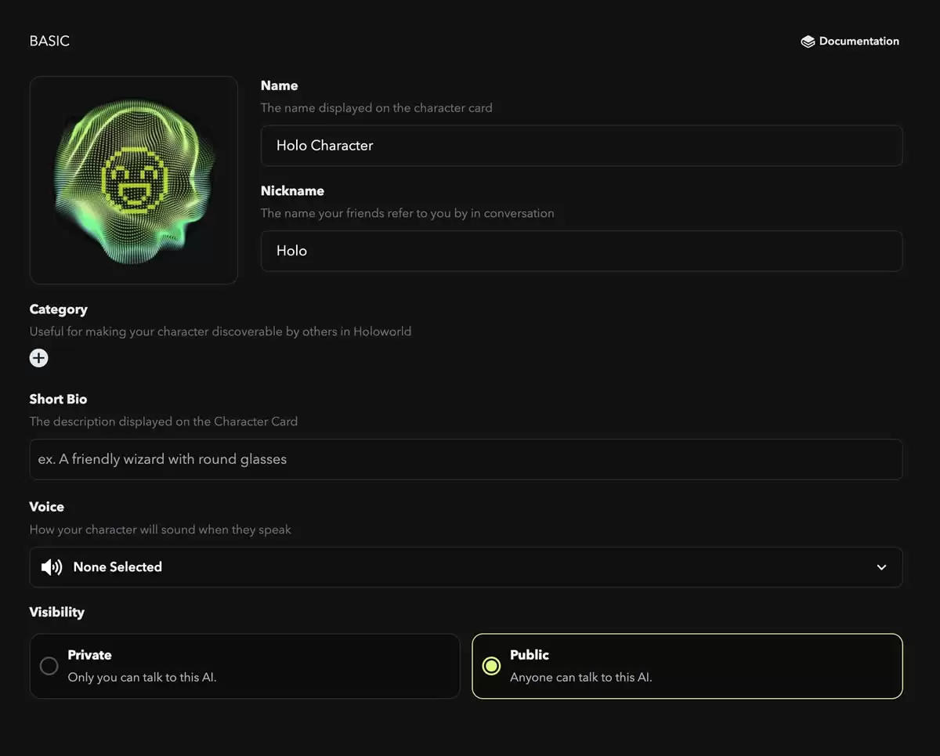
Task: Click the Short Bio text field
Action: point(466,459)
